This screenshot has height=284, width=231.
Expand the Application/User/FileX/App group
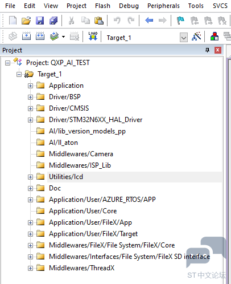[x=30, y=222]
